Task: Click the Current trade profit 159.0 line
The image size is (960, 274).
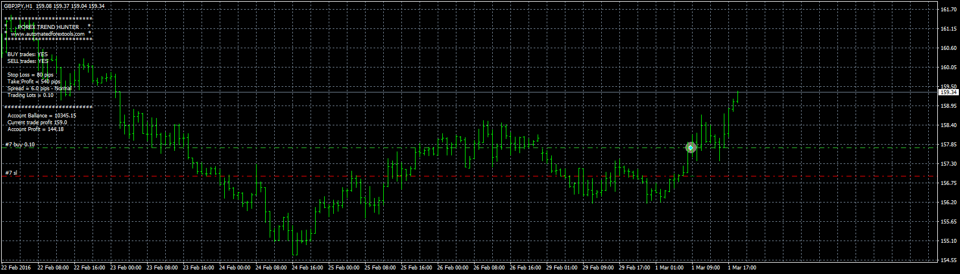Action: coord(37,123)
